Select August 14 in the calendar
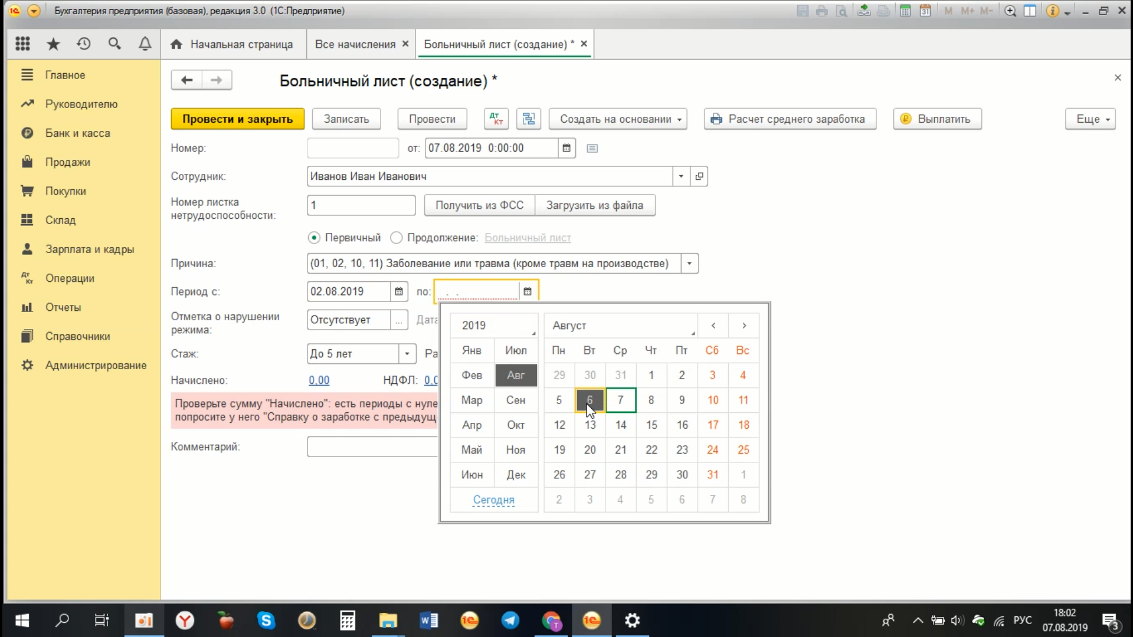Image resolution: width=1133 pixels, height=637 pixels. (620, 425)
